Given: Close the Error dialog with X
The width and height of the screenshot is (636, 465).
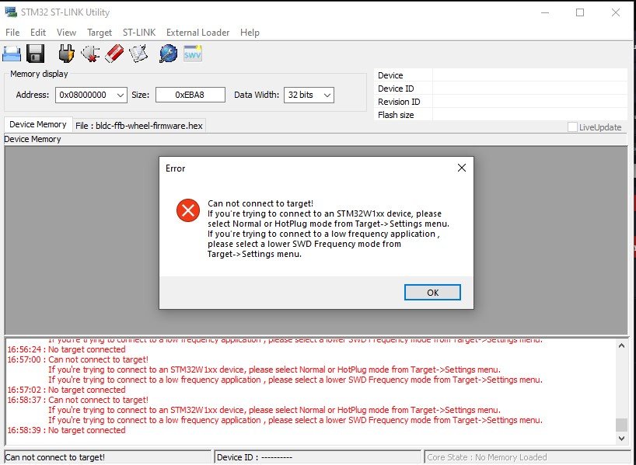Looking at the screenshot, I should 461,168.
